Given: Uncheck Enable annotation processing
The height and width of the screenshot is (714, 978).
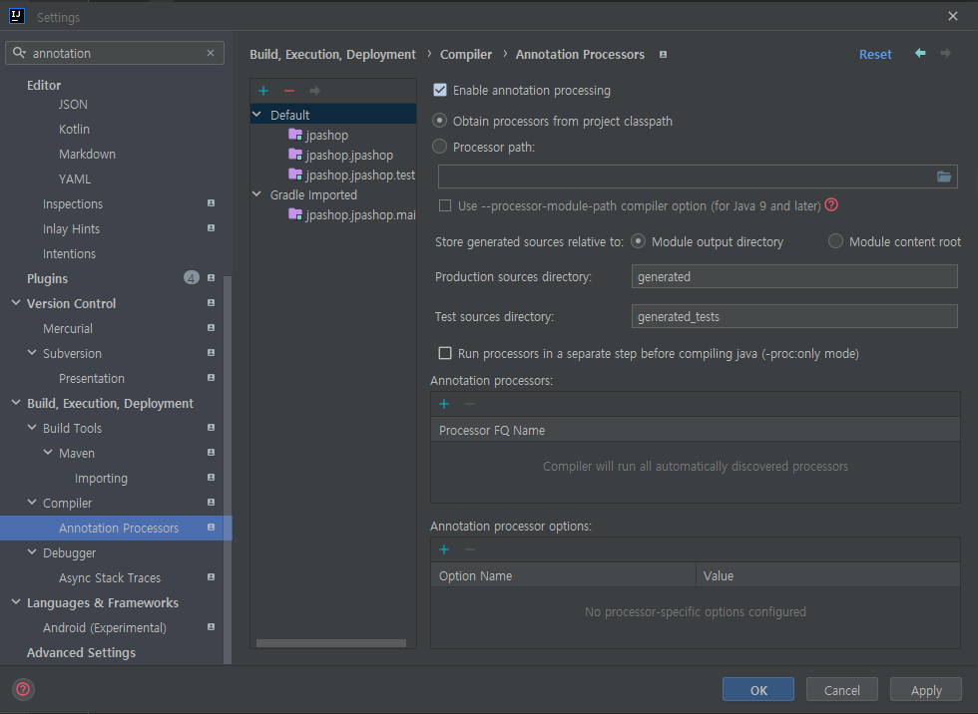Looking at the screenshot, I should click(440, 89).
